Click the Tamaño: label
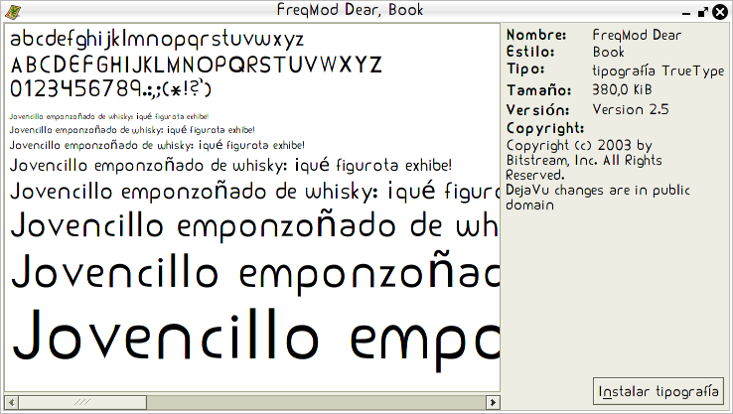The image size is (733, 414). tap(538, 89)
